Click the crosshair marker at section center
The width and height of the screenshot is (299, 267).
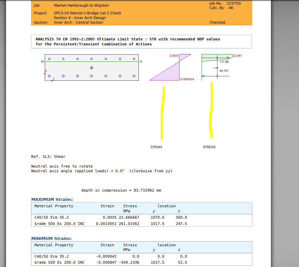point(92,67)
